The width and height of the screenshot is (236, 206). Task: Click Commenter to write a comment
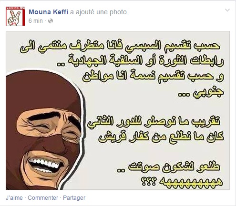coord(43,198)
